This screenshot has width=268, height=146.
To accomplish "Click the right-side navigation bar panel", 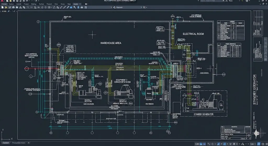I will [x=265, y=49].
